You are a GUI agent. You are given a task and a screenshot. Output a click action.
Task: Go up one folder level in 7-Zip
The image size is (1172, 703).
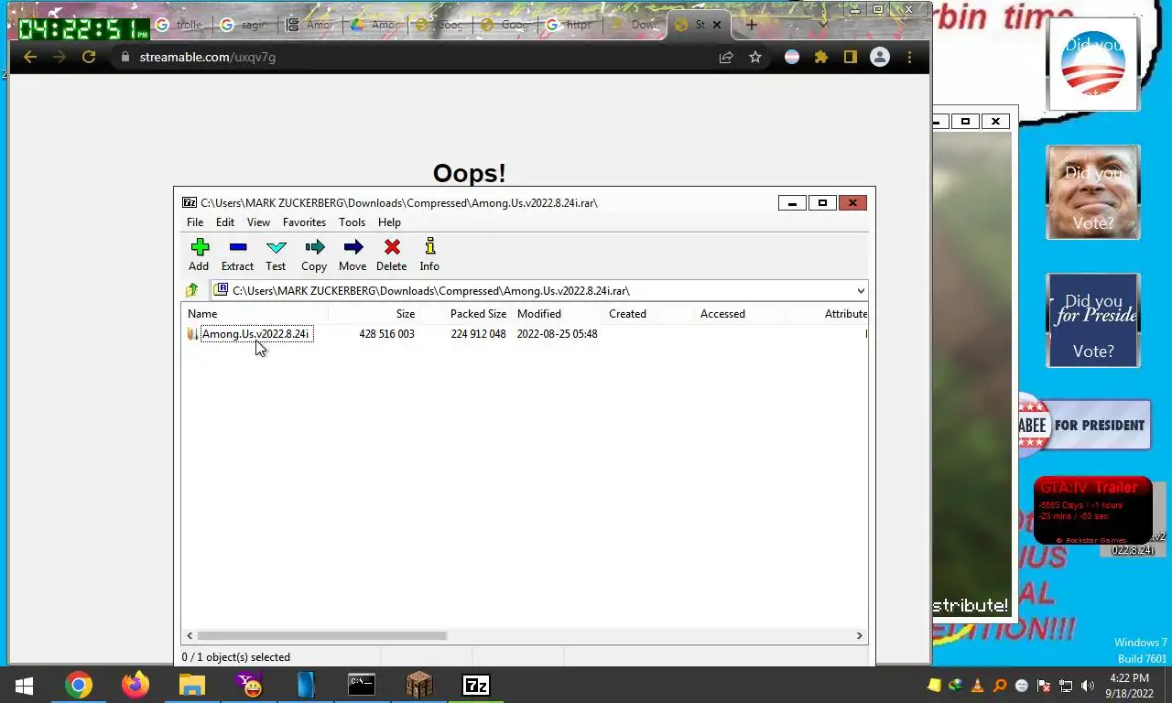[x=192, y=291]
